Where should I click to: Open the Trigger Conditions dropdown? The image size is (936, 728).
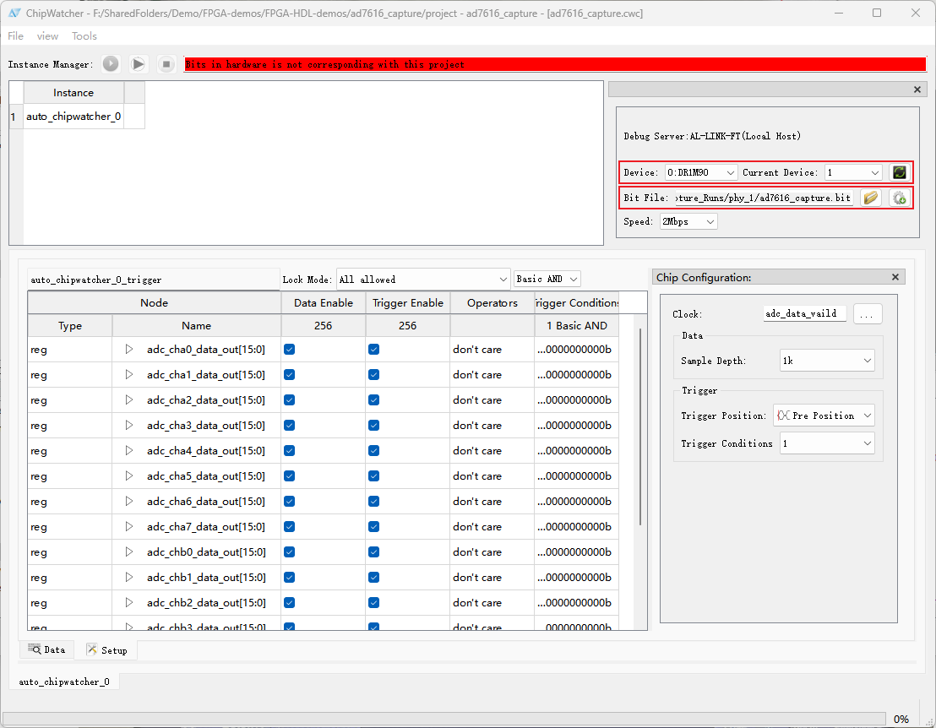point(827,443)
